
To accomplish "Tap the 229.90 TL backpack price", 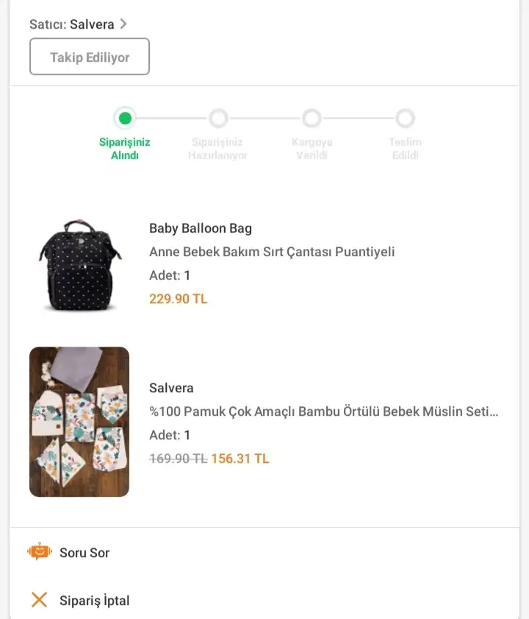I will point(179,299).
